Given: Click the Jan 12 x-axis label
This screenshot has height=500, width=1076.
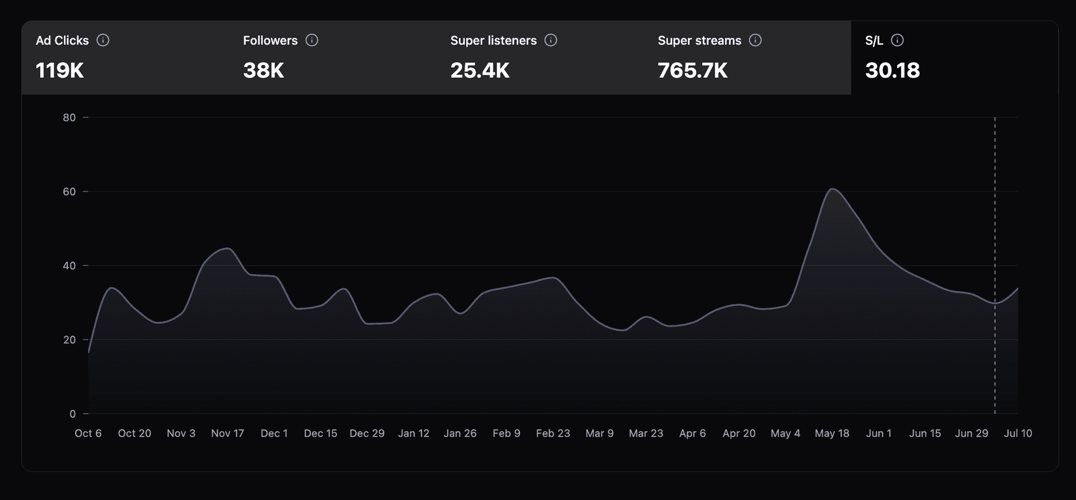Looking at the screenshot, I should tap(414, 433).
